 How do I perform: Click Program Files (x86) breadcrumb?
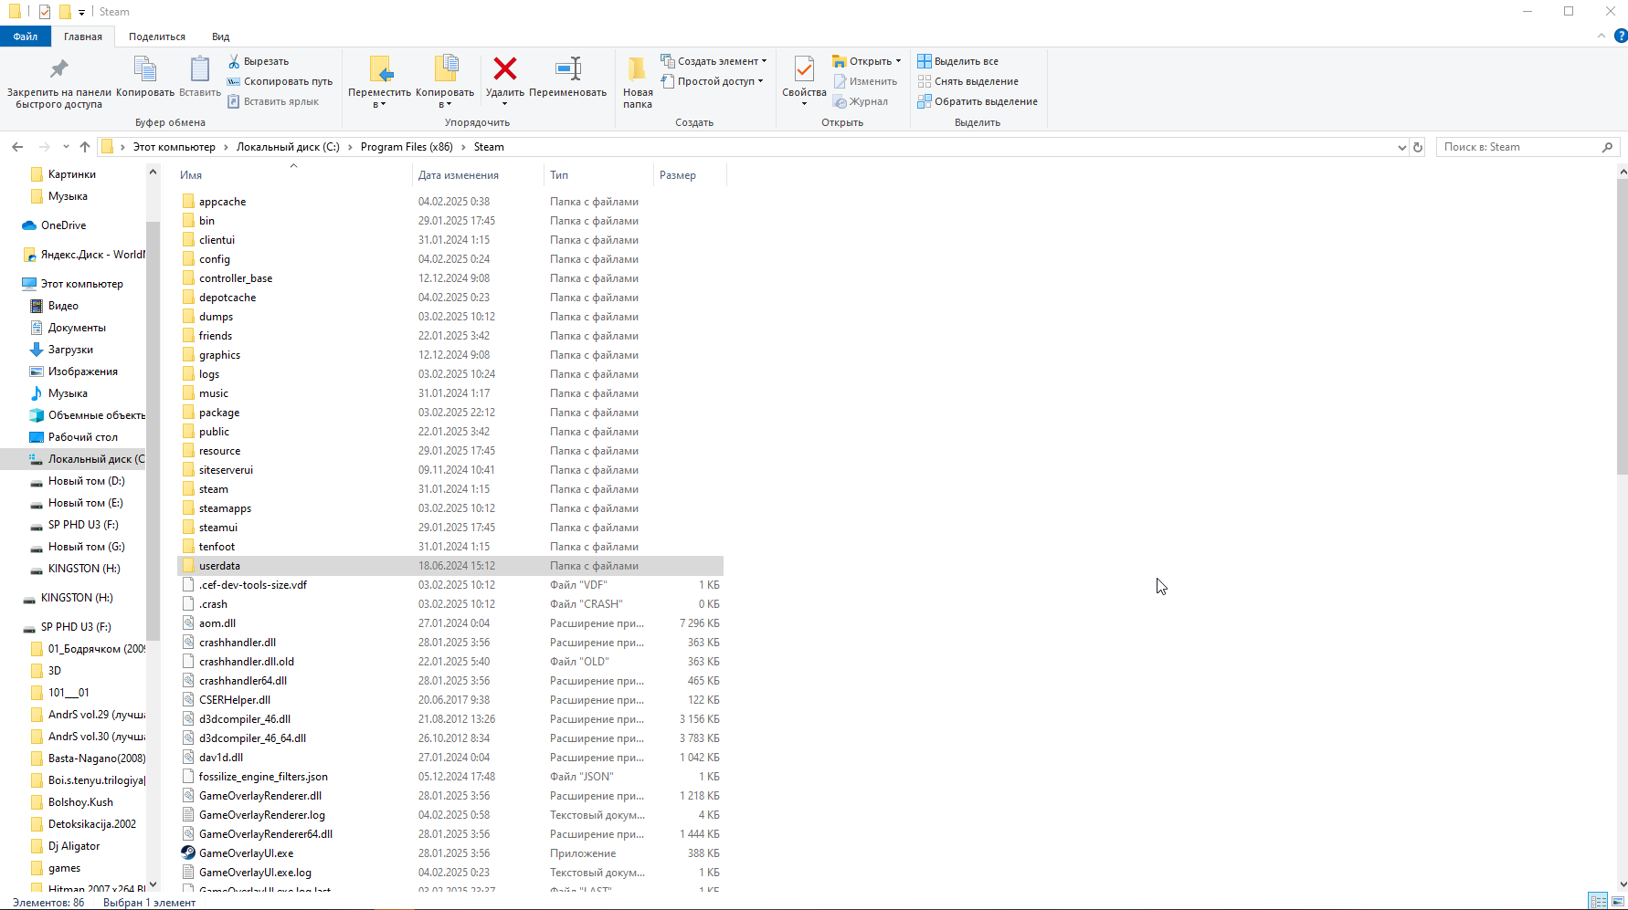coord(407,147)
